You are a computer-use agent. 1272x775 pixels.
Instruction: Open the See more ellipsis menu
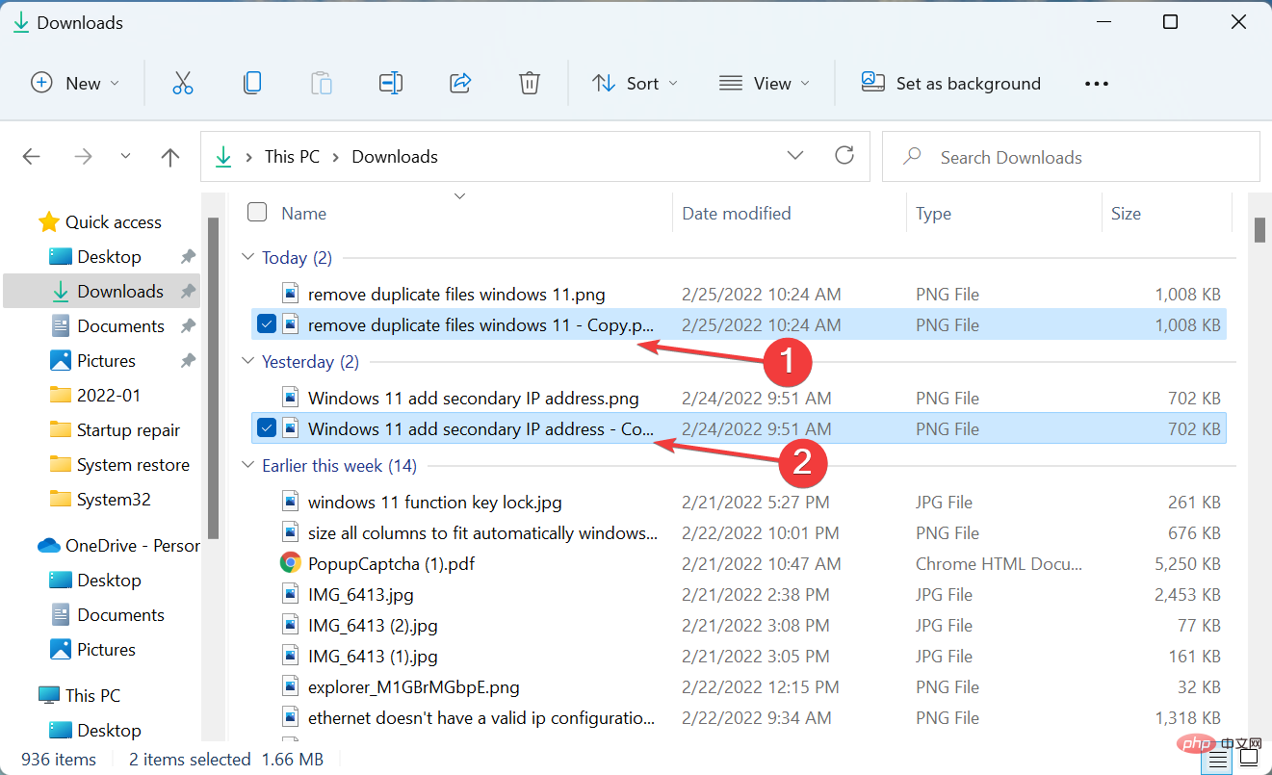(1097, 84)
